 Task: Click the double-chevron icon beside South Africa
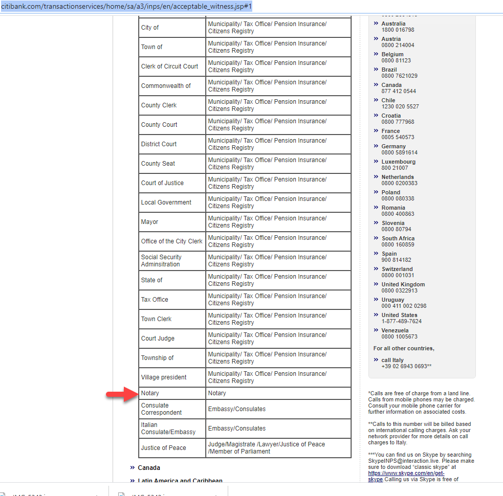(x=376, y=238)
